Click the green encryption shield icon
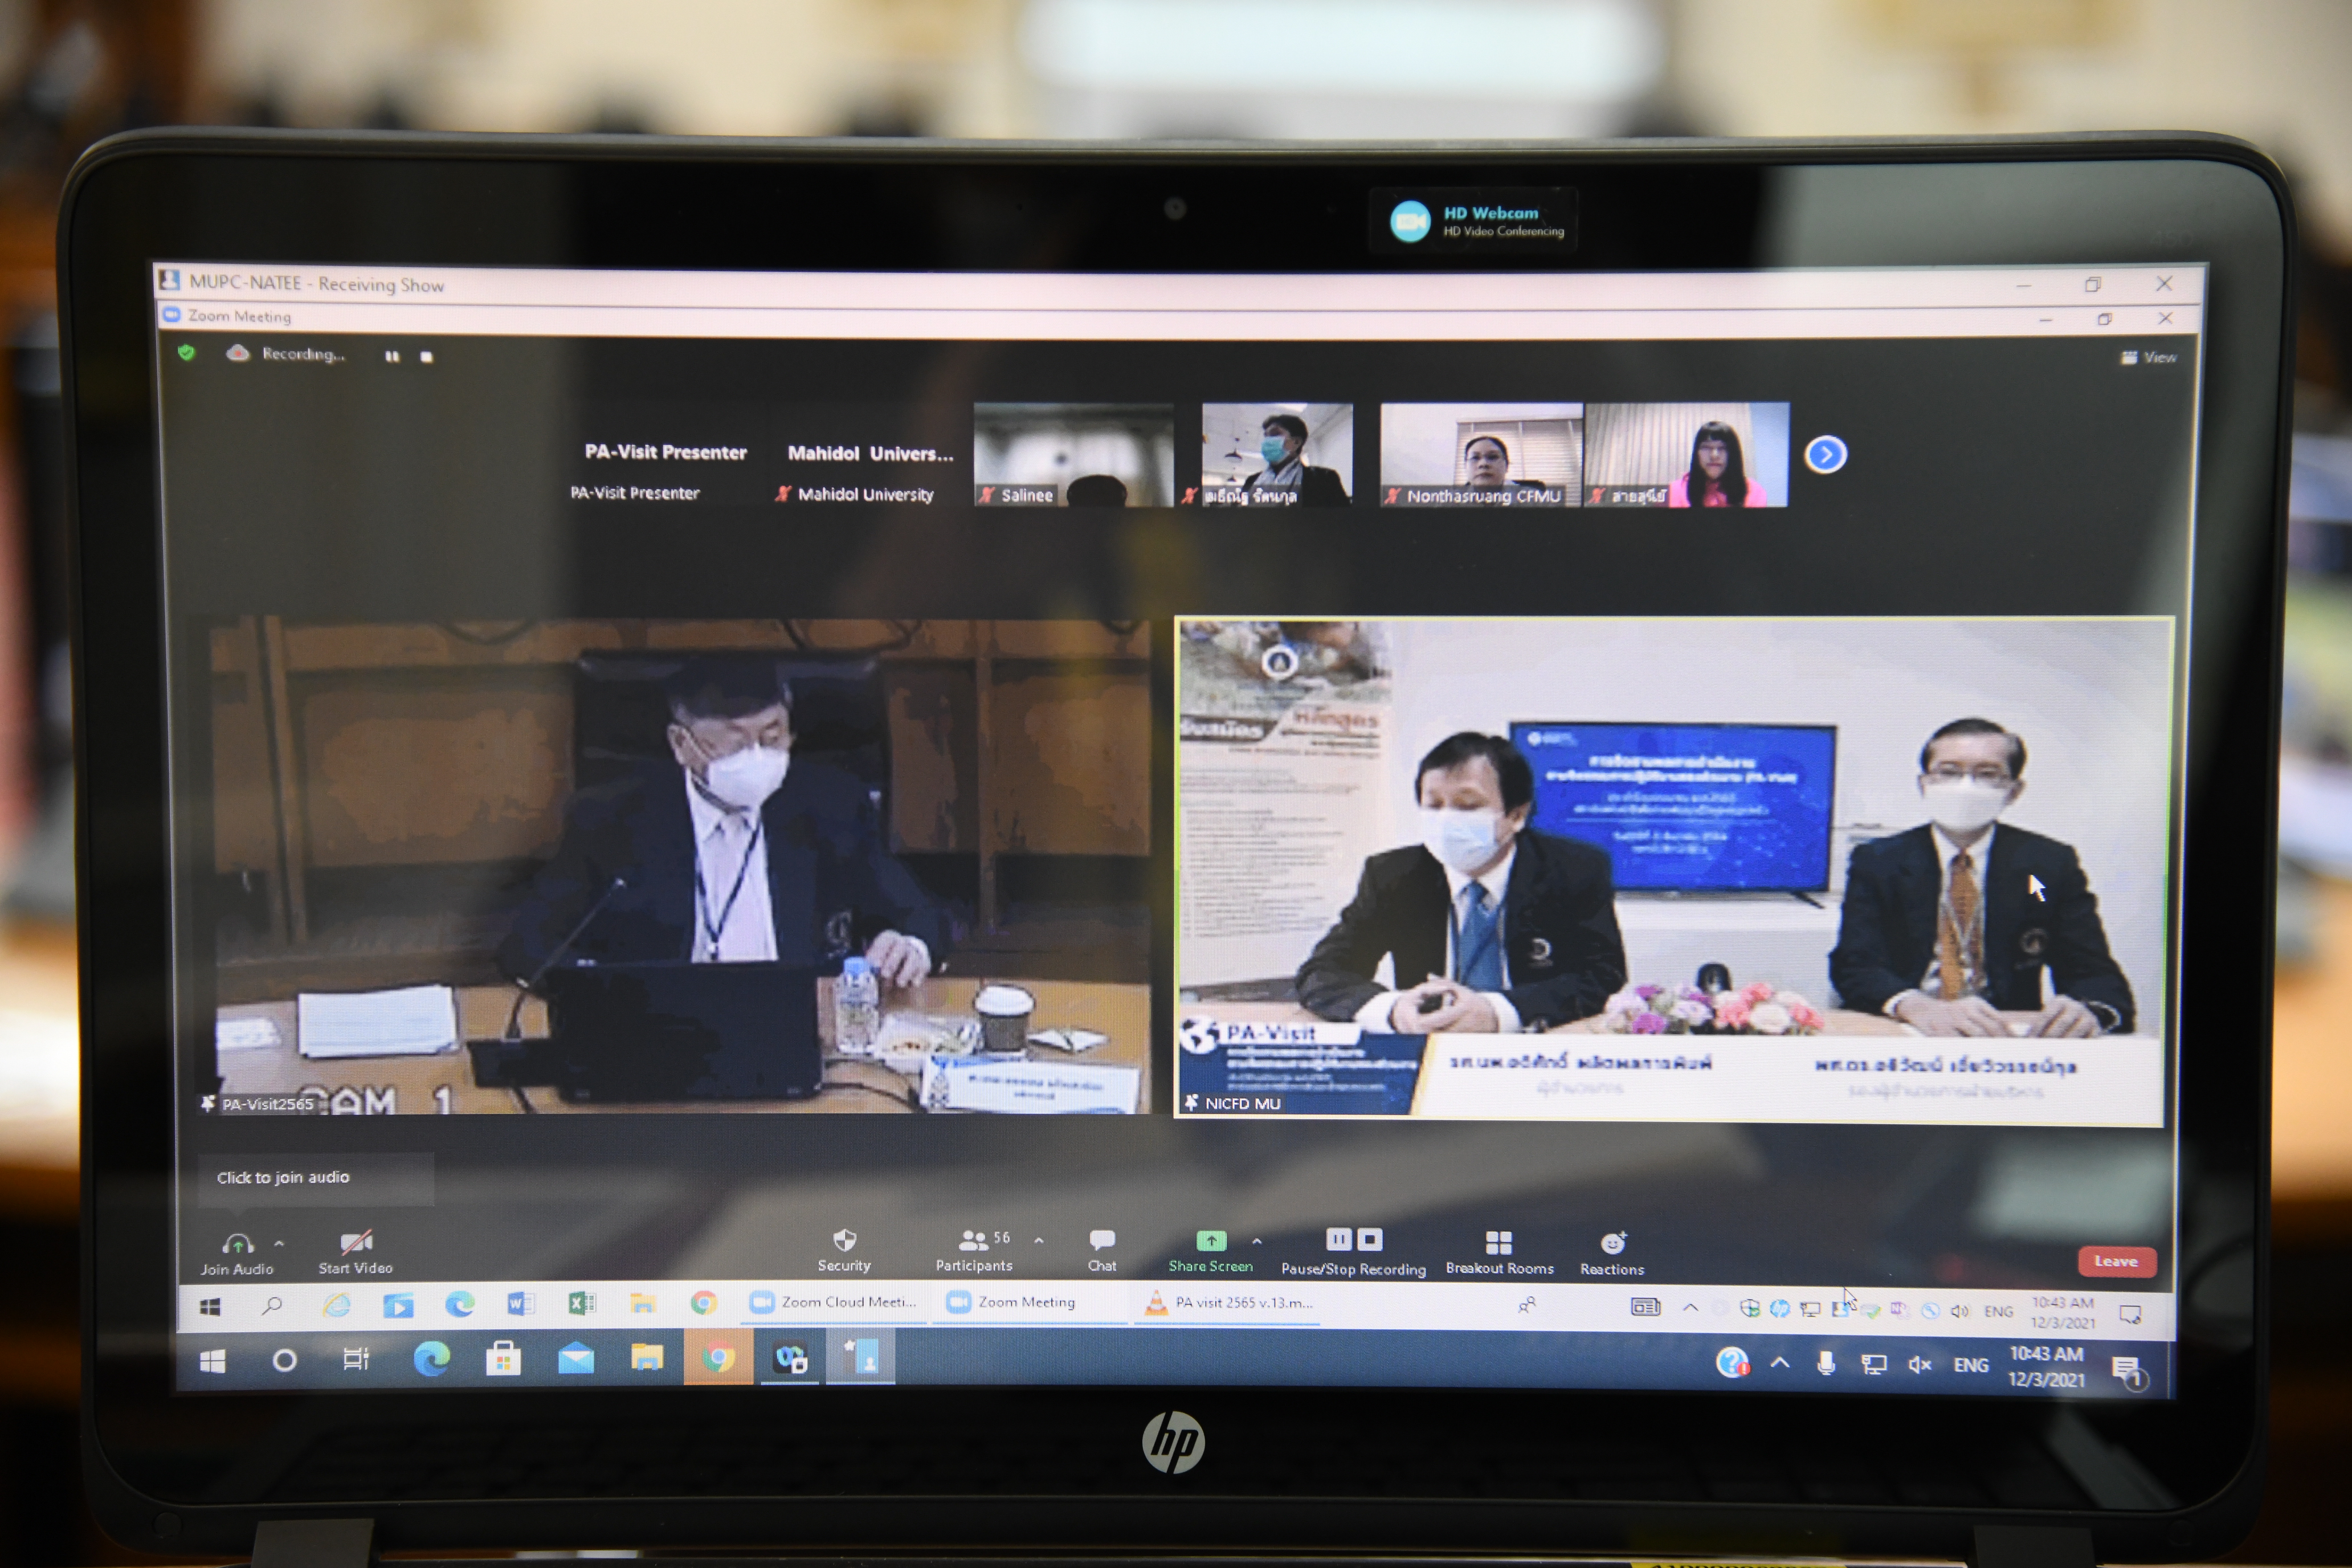 pos(186,353)
